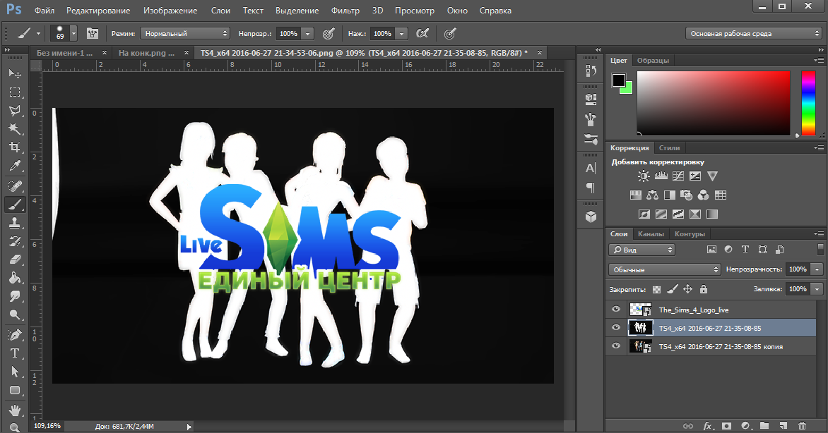Select the Crop tool
828x433 pixels.
tap(15, 147)
